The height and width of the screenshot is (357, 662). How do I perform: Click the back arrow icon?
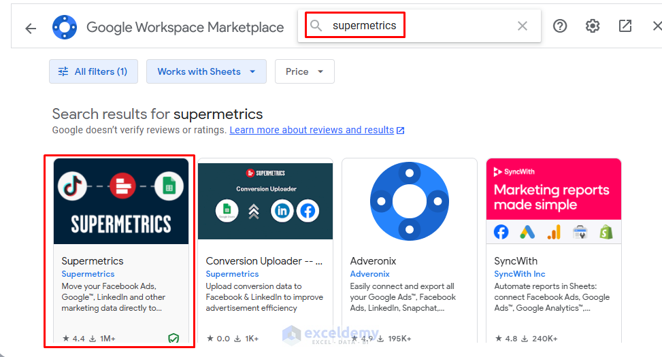(x=30, y=28)
